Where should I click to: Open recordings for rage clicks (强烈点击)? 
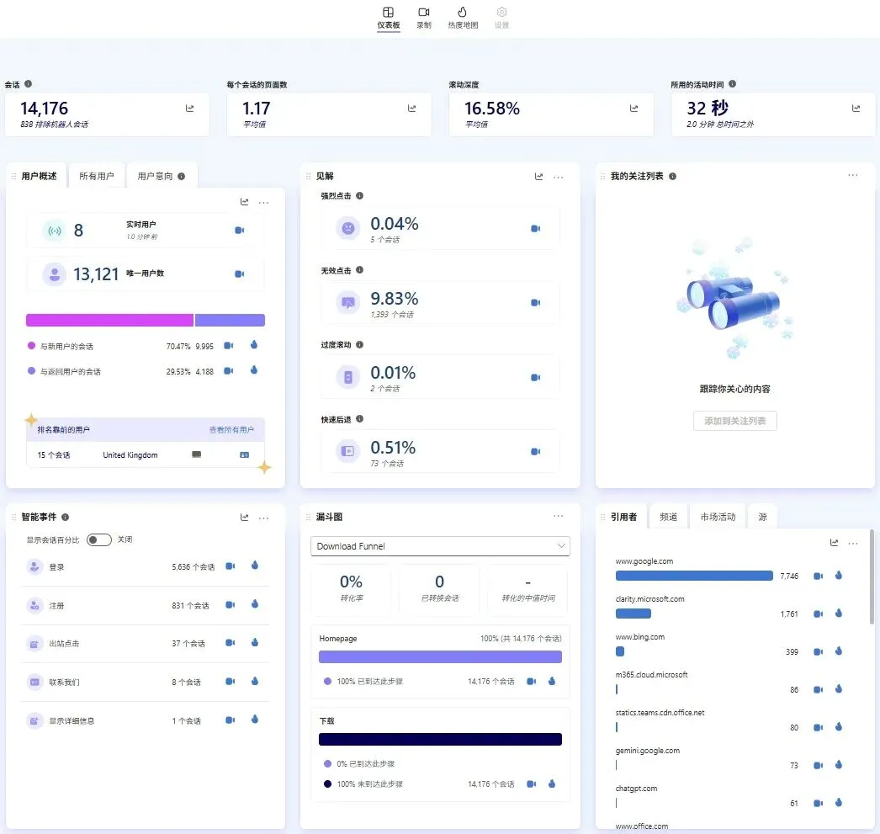pos(535,228)
